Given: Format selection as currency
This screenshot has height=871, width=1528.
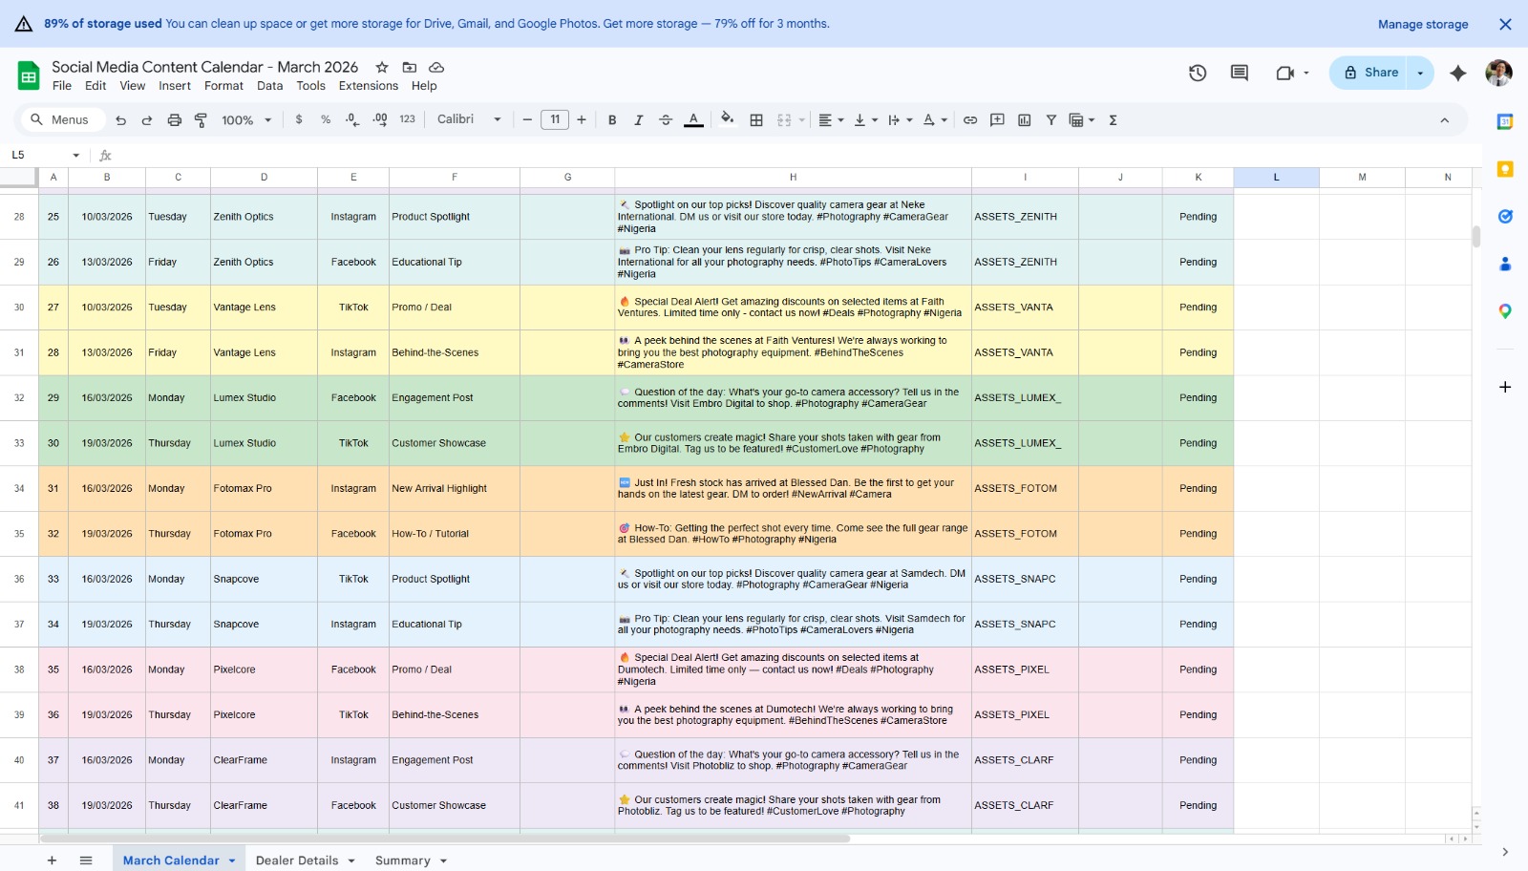Looking at the screenshot, I should (x=299, y=120).
